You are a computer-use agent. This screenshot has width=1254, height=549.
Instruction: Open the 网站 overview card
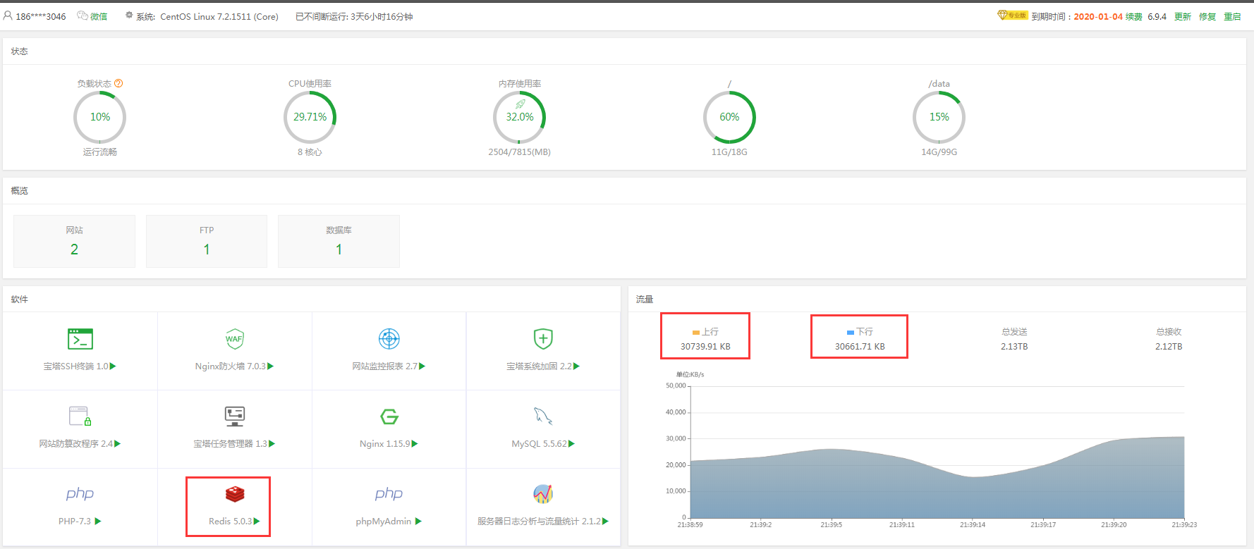pos(74,241)
